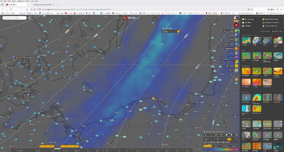Open My Favorites
This screenshot has width=284, height=152.
click(248, 19)
